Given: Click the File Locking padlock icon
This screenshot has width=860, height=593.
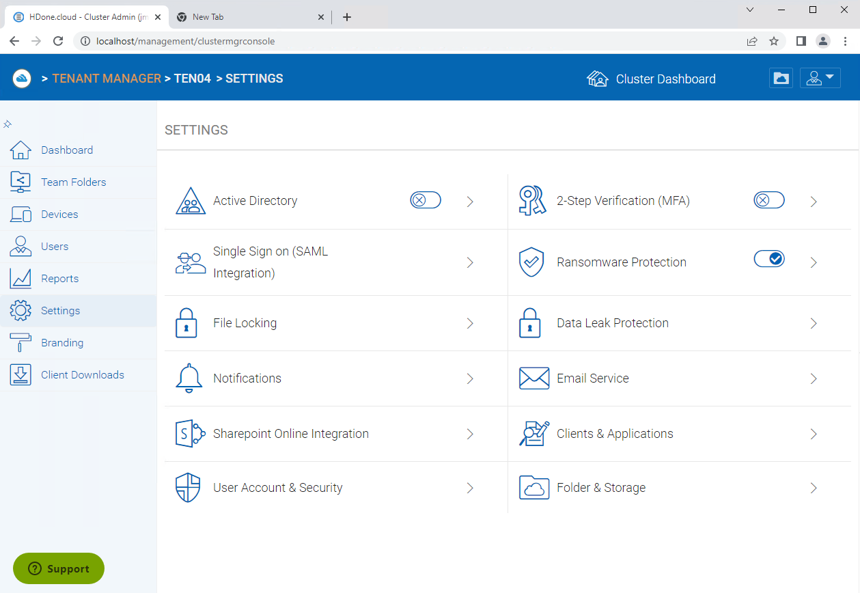Looking at the screenshot, I should coord(186,323).
